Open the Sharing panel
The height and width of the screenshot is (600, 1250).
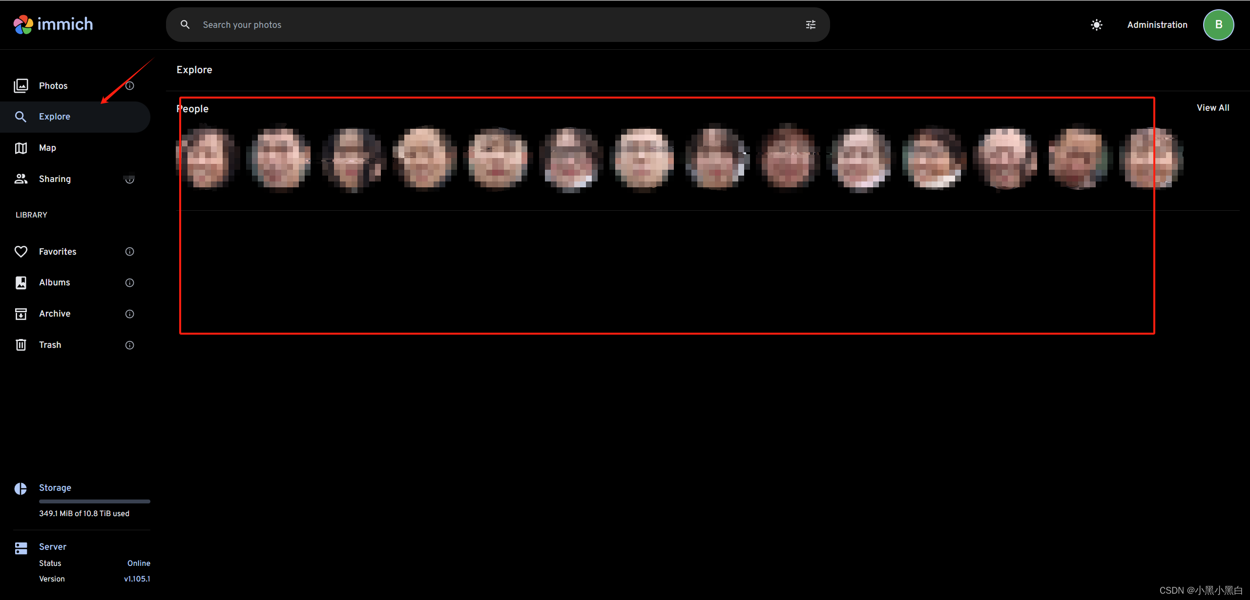[x=55, y=179]
